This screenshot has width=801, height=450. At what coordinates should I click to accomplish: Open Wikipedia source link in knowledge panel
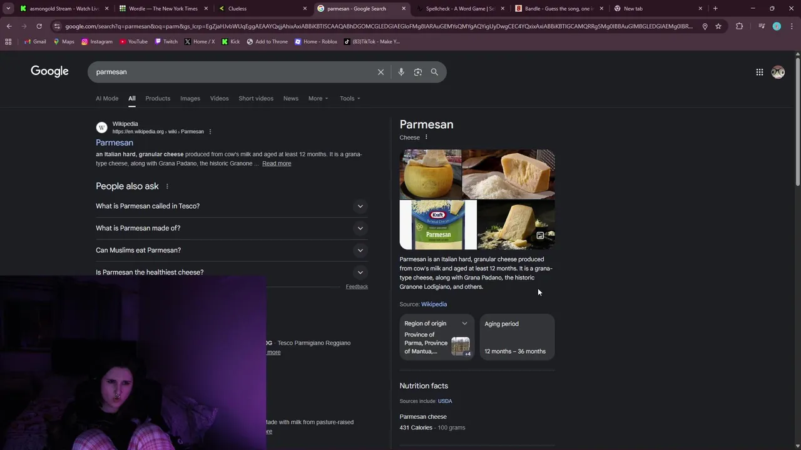coord(434,304)
